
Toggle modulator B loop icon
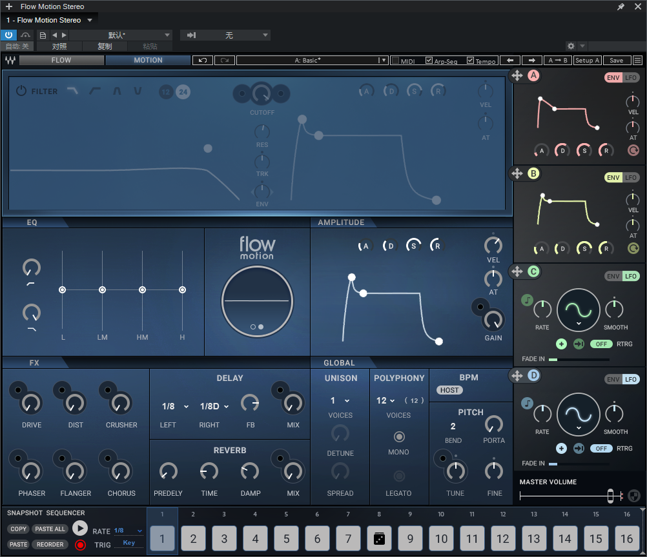[x=633, y=248]
